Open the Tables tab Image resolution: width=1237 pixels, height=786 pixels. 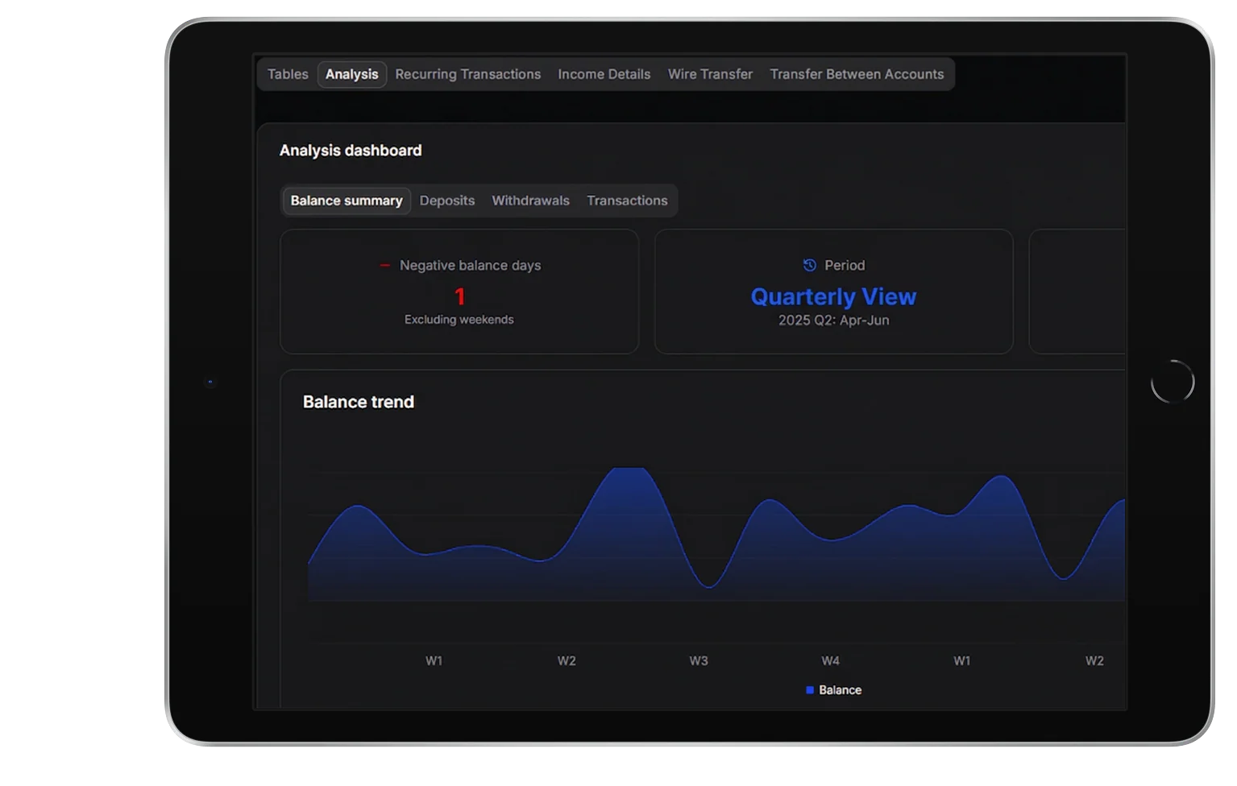(288, 74)
